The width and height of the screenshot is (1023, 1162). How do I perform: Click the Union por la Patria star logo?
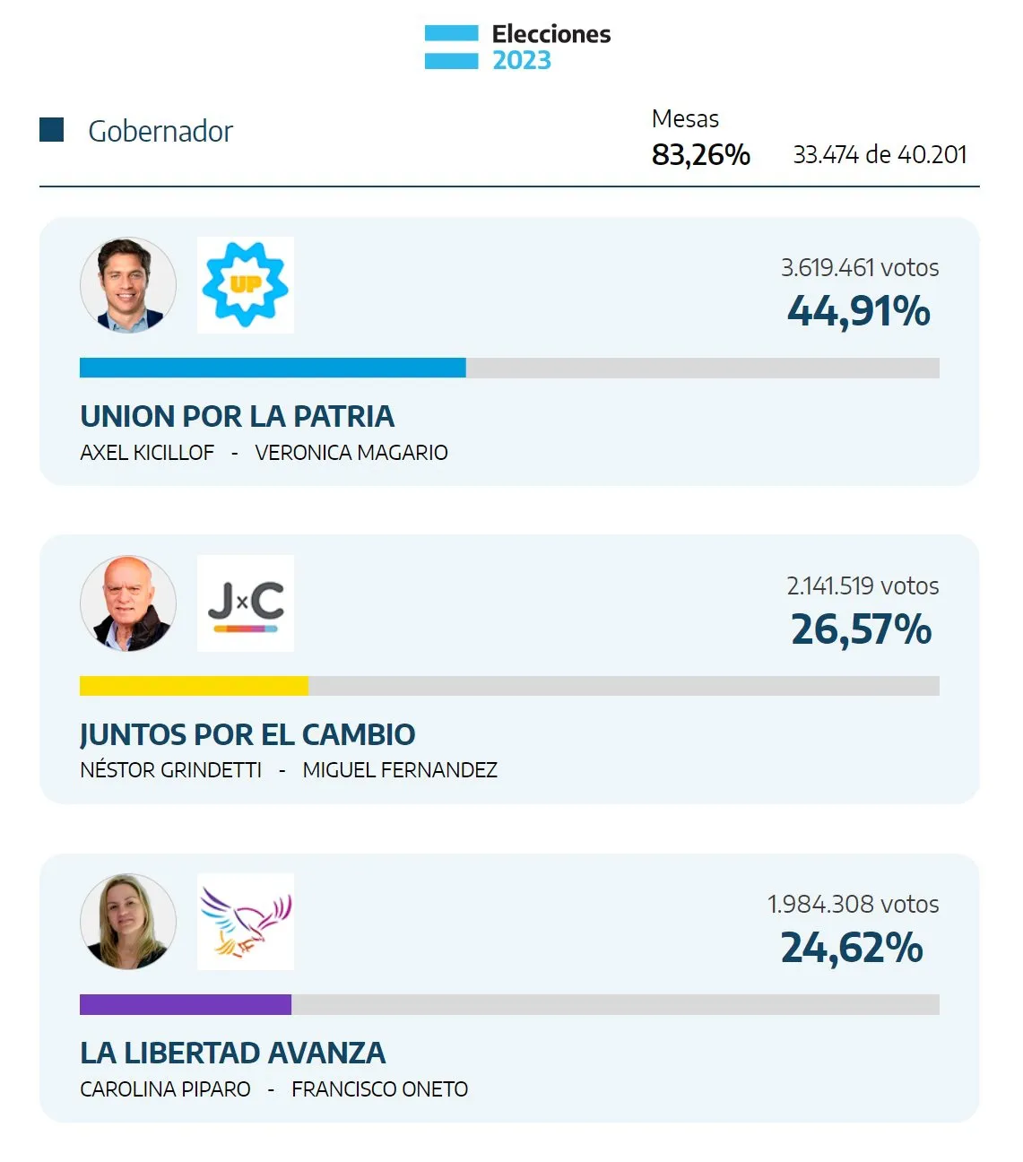click(245, 285)
